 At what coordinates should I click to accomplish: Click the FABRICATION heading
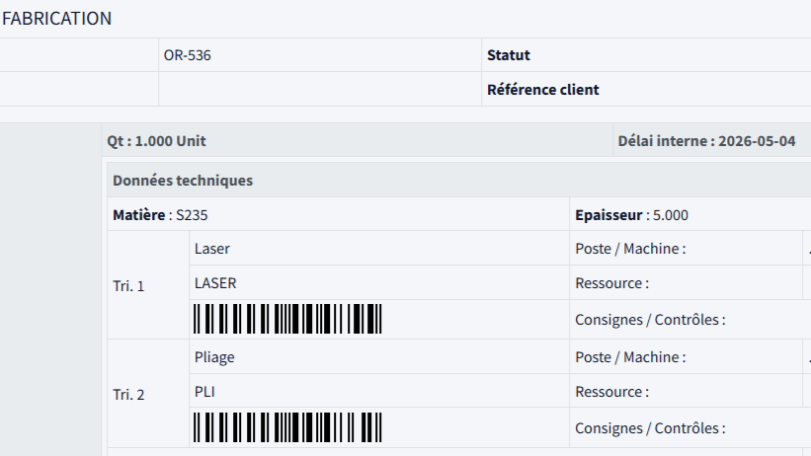click(x=56, y=19)
